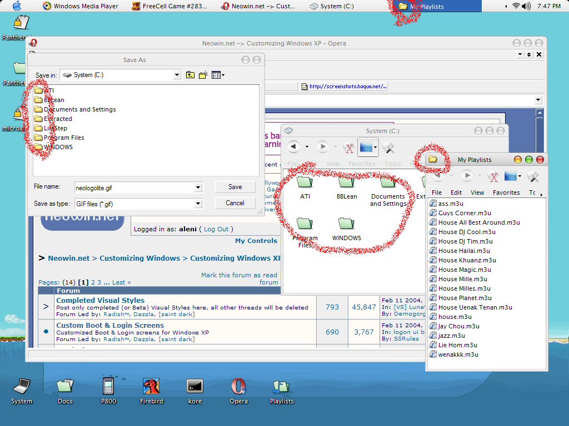Open the Save as type dropdown

tap(198, 204)
